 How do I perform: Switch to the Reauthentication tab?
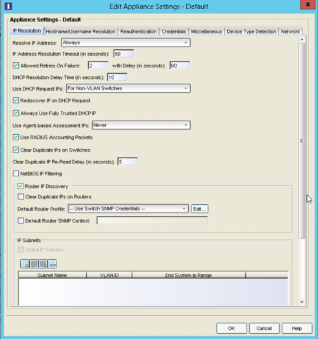[138, 32]
